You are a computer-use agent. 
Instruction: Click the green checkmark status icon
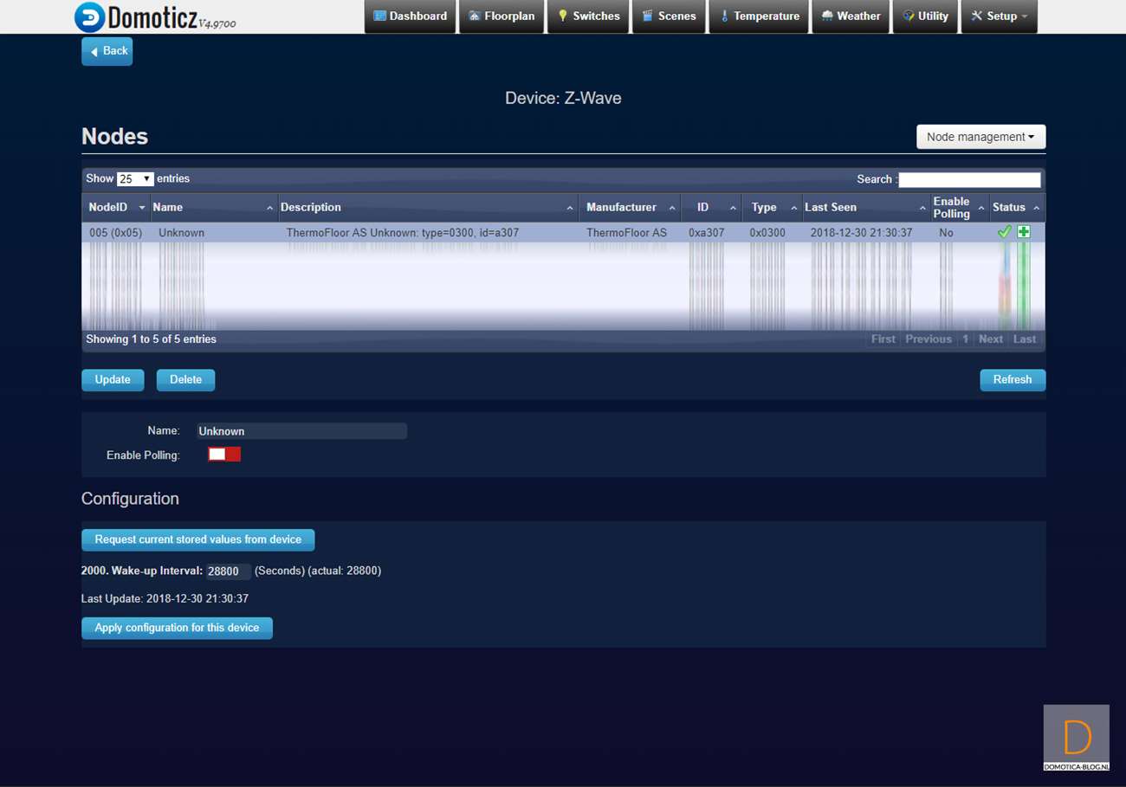1005,232
